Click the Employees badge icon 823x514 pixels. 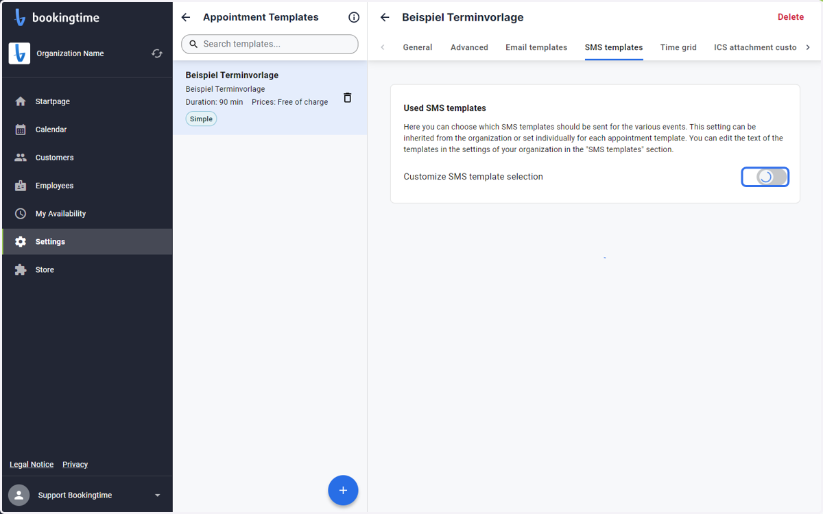pos(21,186)
